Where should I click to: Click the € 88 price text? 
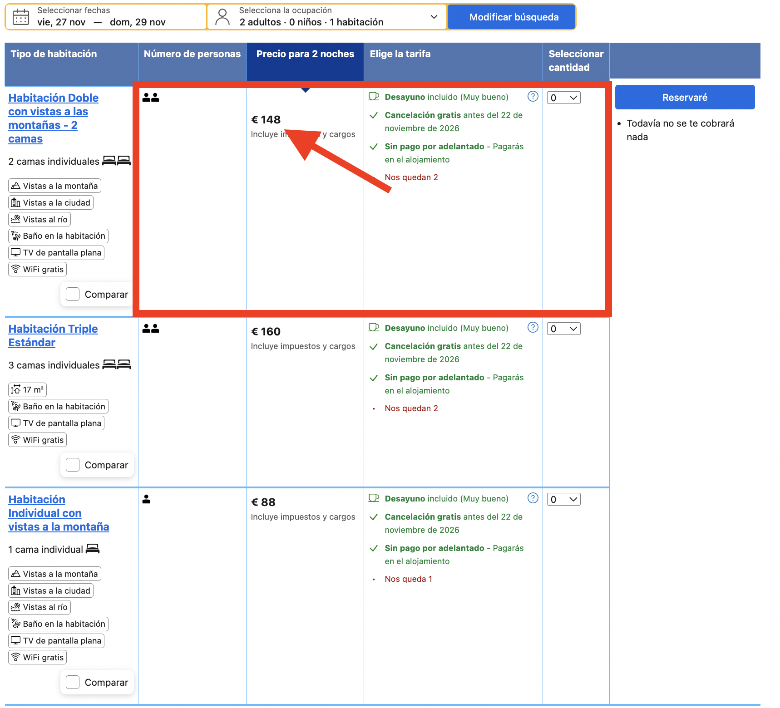263,502
